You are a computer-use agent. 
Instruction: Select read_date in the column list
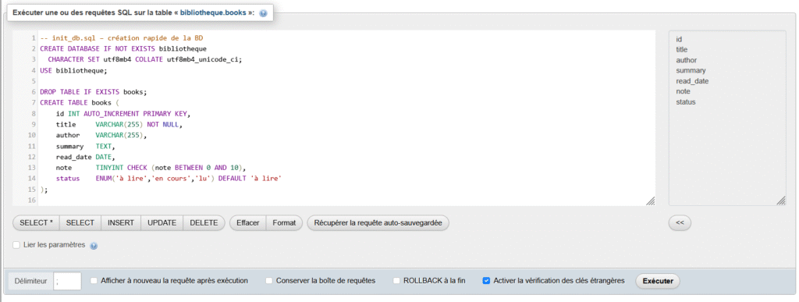(692, 81)
